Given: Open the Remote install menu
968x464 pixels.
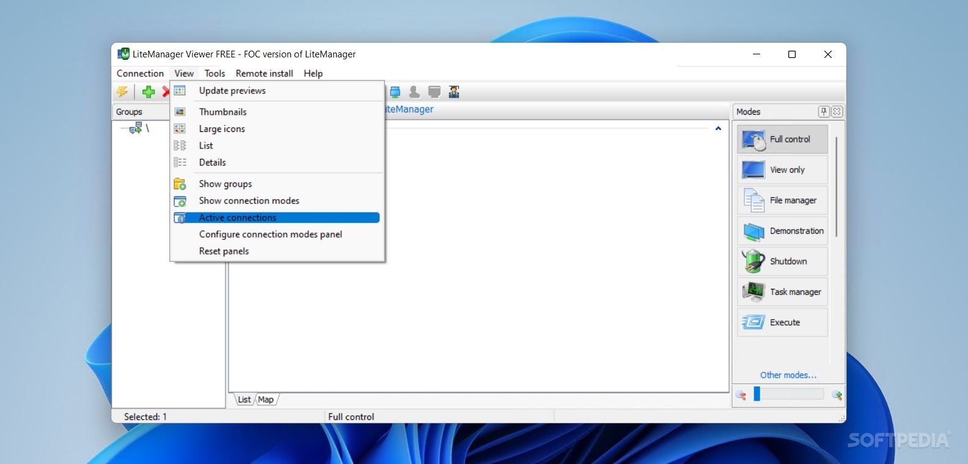Looking at the screenshot, I should tap(264, 73).
